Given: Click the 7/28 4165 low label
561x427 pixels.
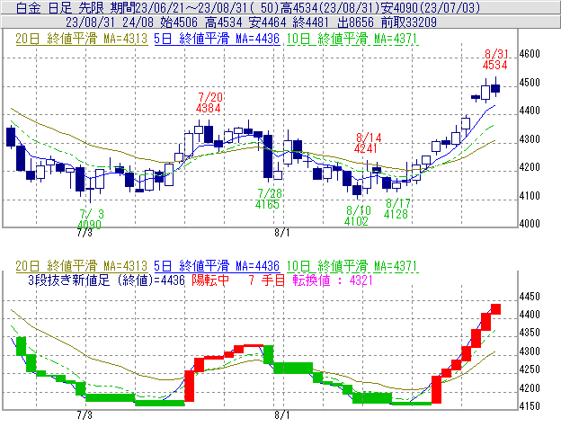Looking at the screenshot, I should 268,199.
